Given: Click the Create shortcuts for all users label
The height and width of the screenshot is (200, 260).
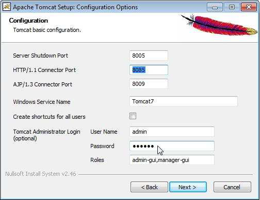Looking at the screenshot, I should point(49,117).
